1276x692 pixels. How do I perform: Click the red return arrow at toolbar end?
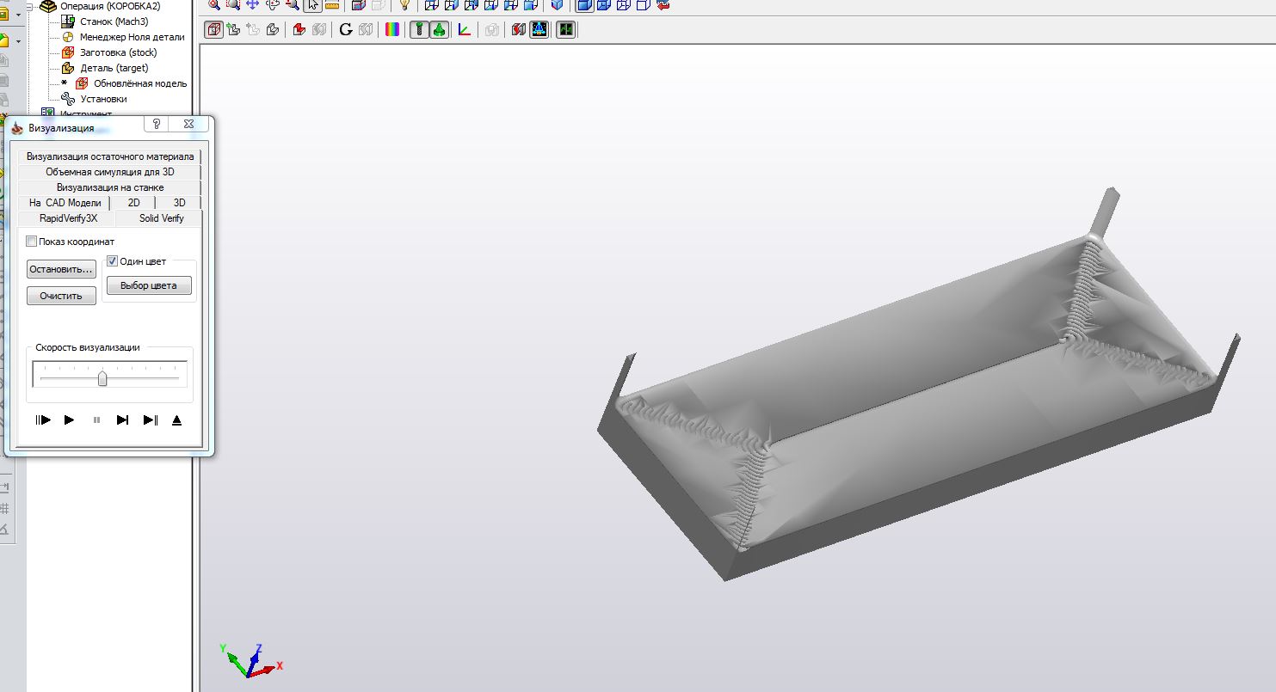662,4
